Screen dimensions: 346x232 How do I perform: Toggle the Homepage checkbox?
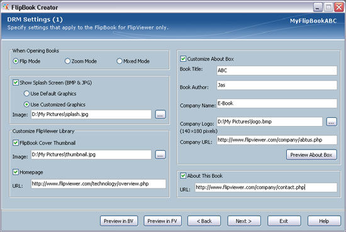coord(16,172)
